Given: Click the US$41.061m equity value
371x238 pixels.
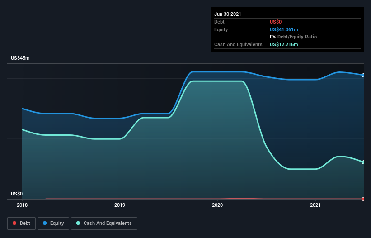Looking at the screenshot, I should tap(284, 29).
